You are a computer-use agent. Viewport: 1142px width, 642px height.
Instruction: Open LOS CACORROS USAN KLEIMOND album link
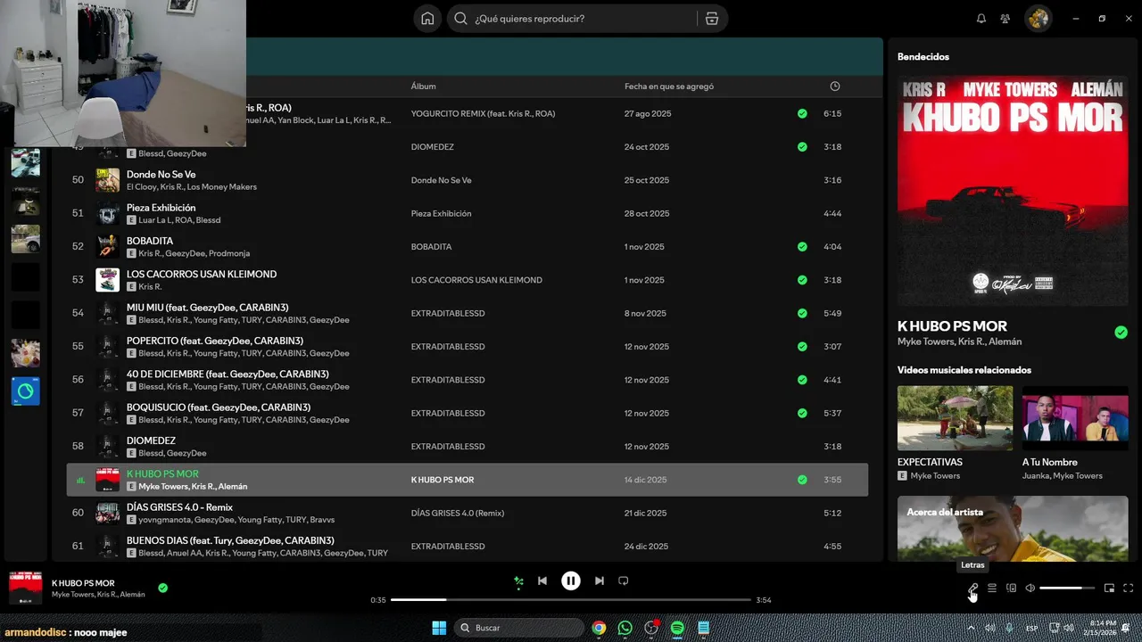click(x=476, y=280)
